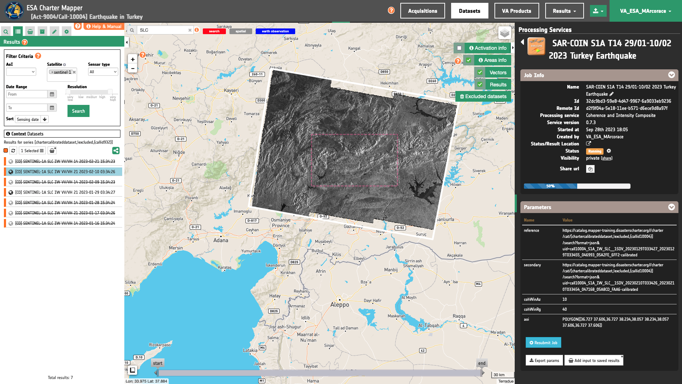Screen dimensions: 682x384
Task: Open the orange help icon in header
Action: click(x=391, y=11)
